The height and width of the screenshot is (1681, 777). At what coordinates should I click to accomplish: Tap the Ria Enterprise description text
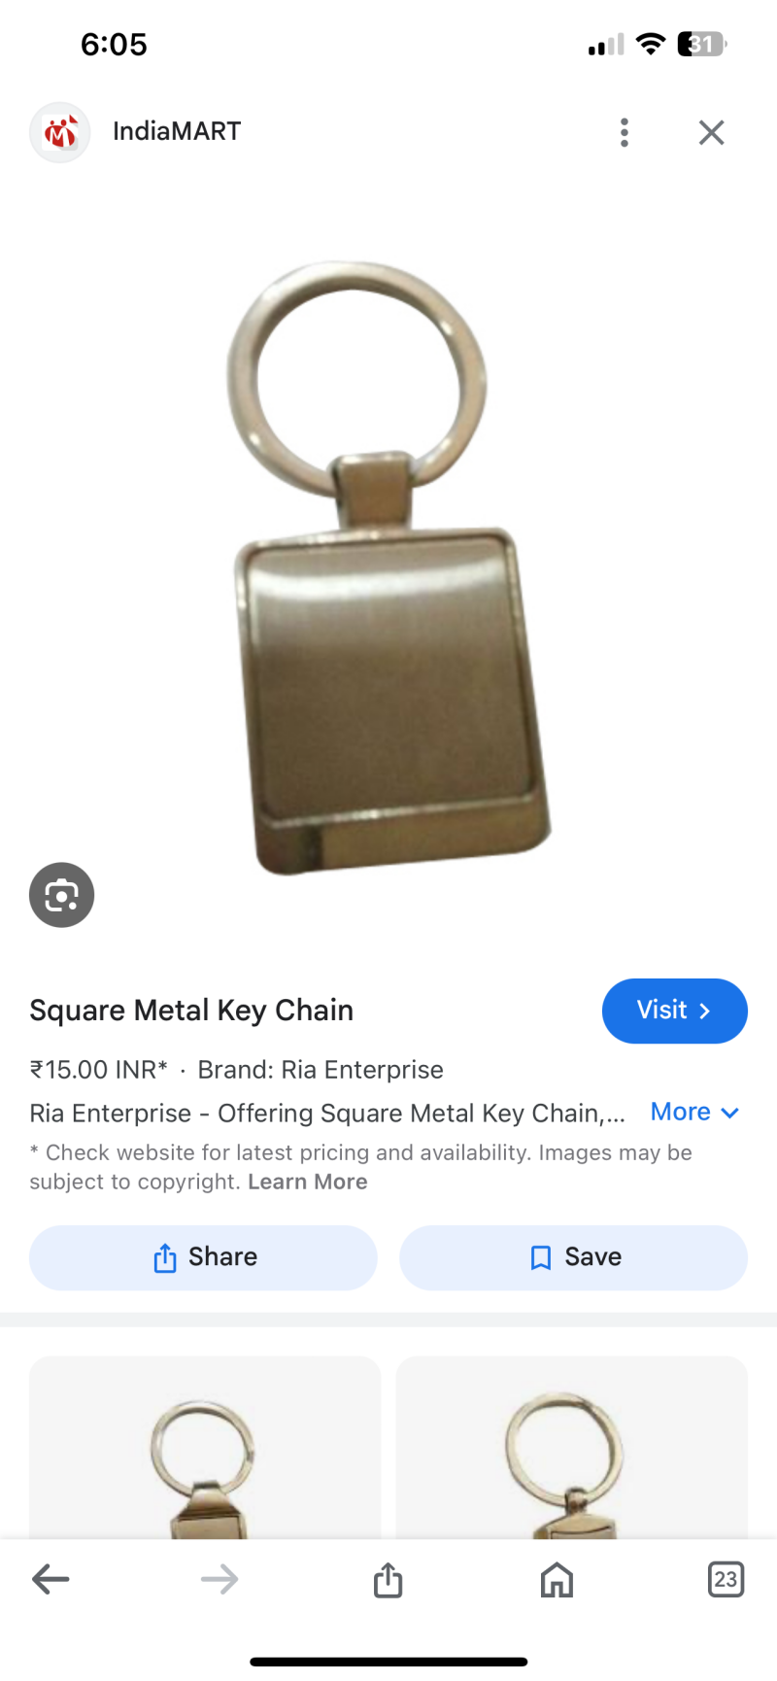click(x=327, y=1114)
